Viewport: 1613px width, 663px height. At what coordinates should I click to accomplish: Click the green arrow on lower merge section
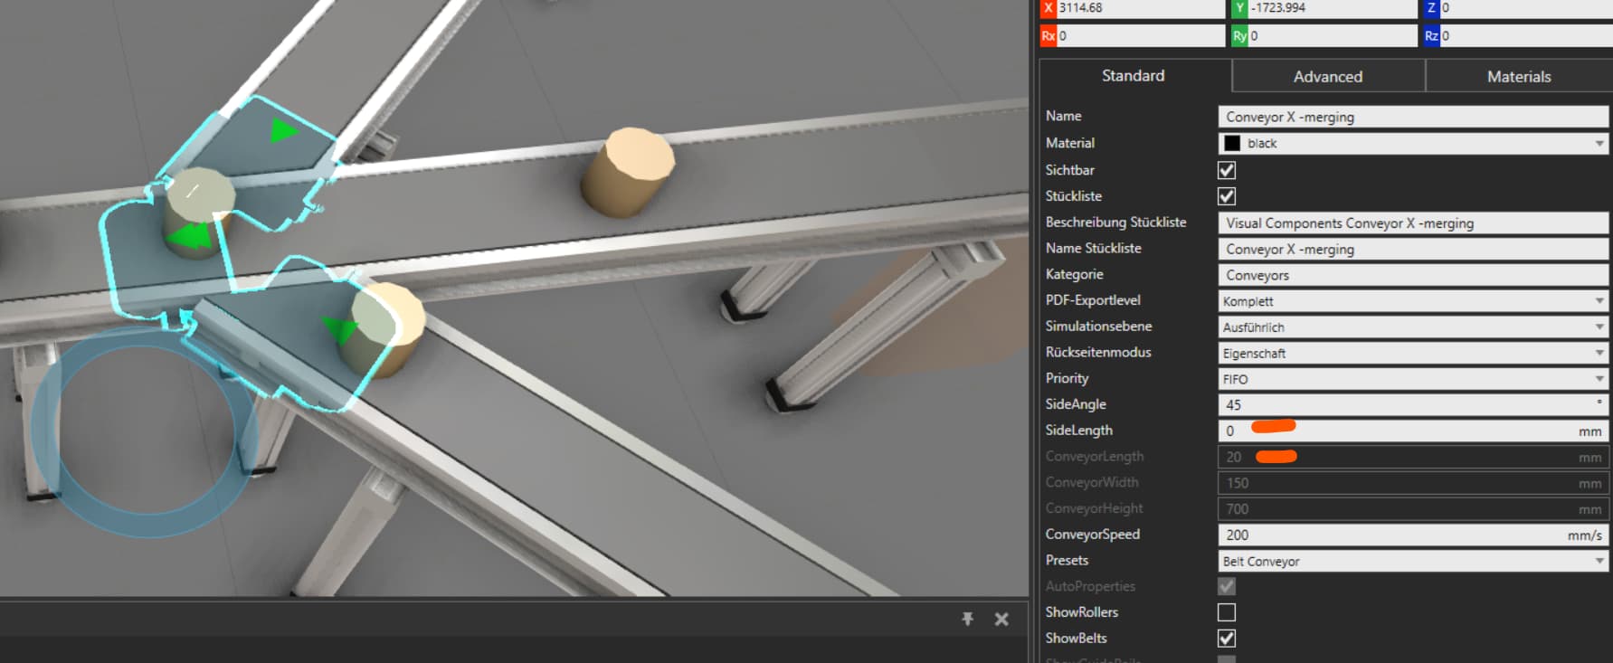pyautogui.click(x=339, y=328)
